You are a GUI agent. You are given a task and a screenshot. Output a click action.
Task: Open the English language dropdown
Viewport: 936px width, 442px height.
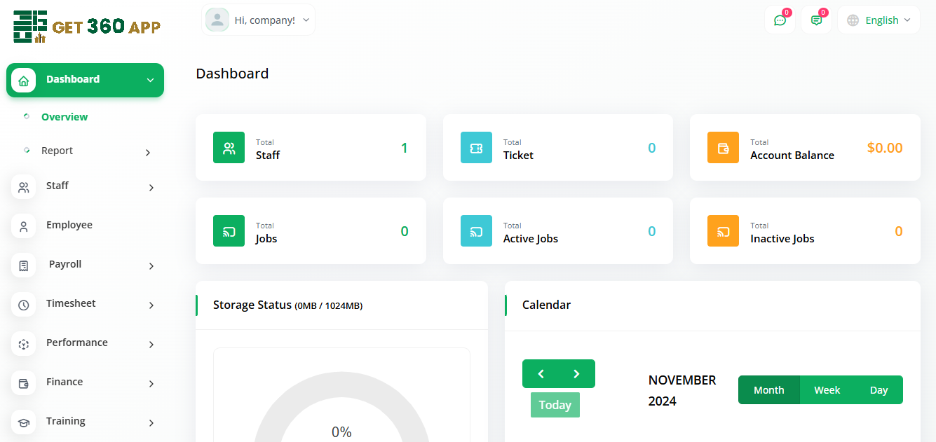[879, 20]
